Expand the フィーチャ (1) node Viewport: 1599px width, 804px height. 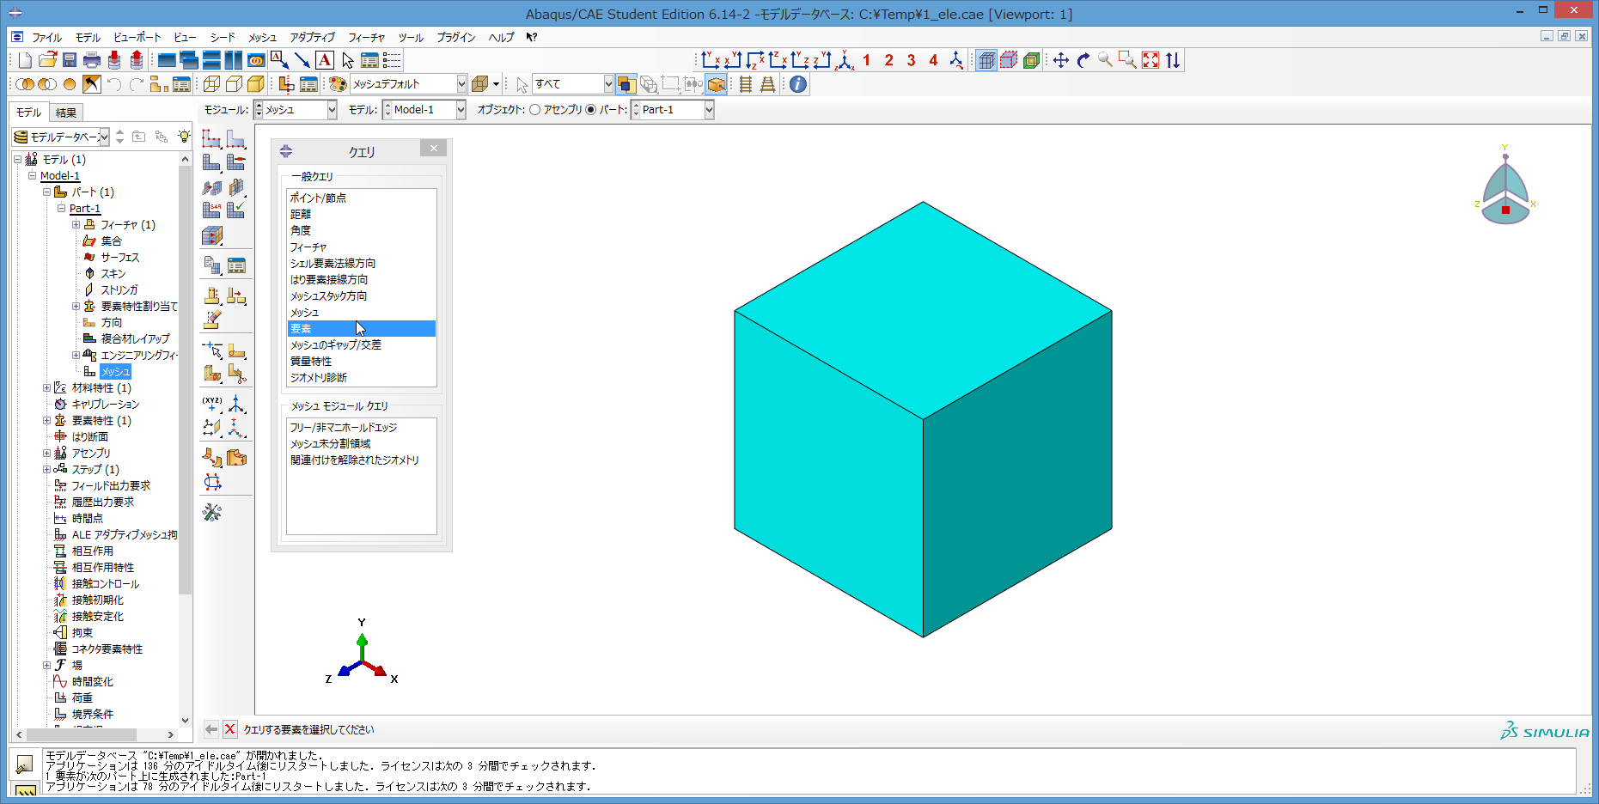76,225
